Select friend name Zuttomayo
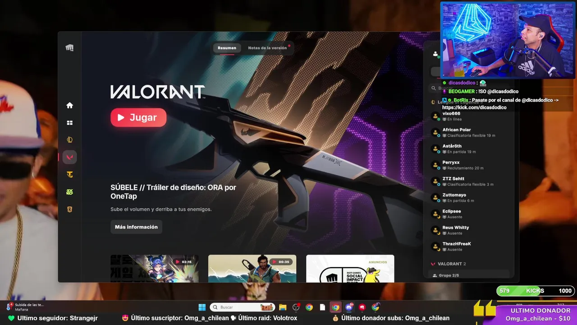 (x=454, y=195)
